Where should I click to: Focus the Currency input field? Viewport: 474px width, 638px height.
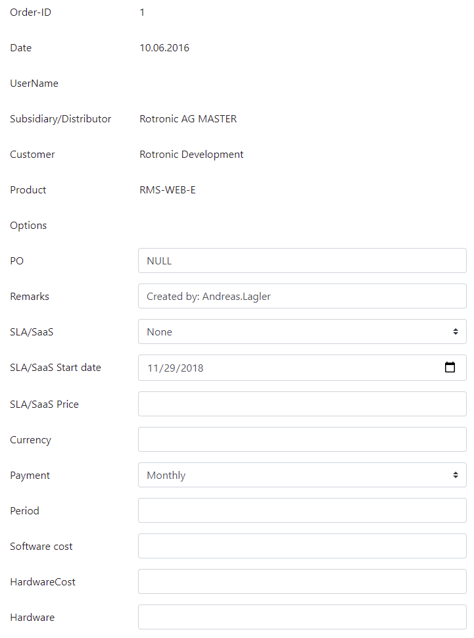(302, 439)
